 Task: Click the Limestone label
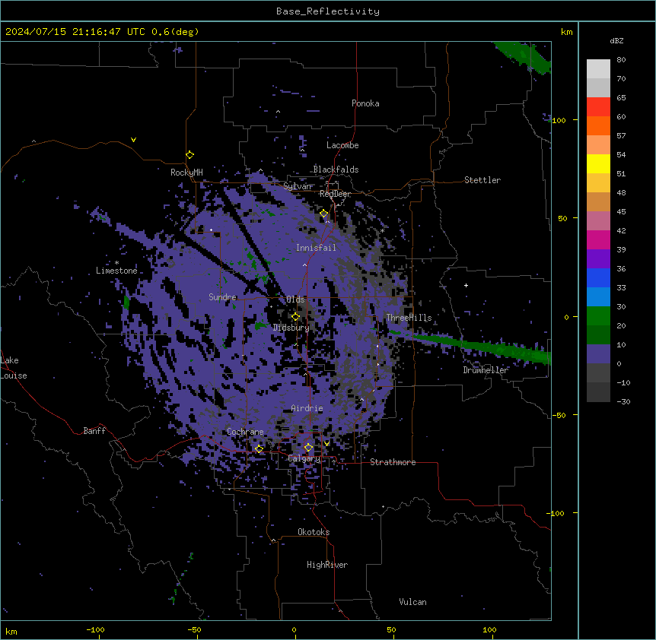tap(116, 271)
